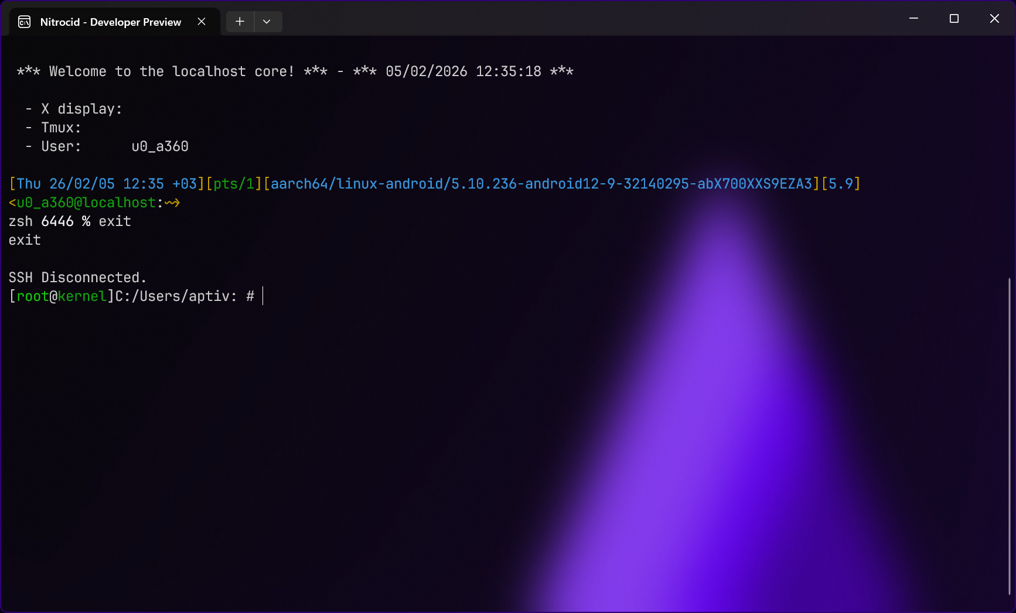Click the cursor after the root@kernel prompt
The height and width of the screenshot is (613, 1016).
click(x=263, y=296)
